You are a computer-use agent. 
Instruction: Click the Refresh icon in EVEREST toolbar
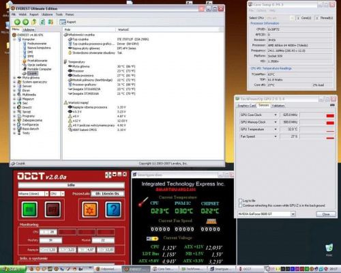pyautogui.click(x=42, y=22)
